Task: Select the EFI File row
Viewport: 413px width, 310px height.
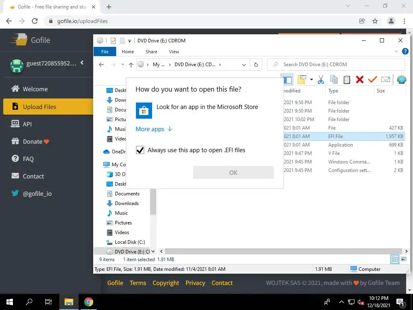Action: 345,136
